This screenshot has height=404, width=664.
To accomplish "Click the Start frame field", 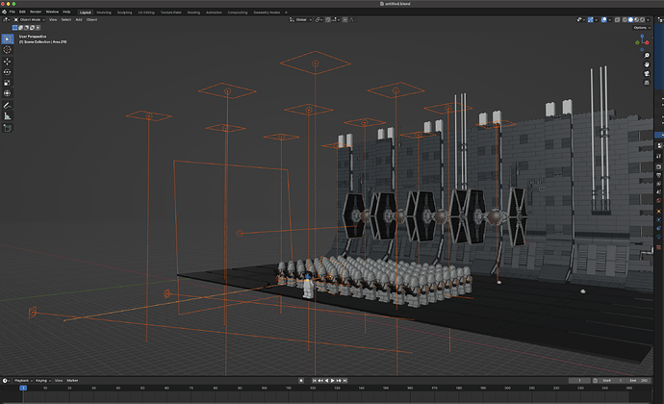I will (x=612, y=381).
